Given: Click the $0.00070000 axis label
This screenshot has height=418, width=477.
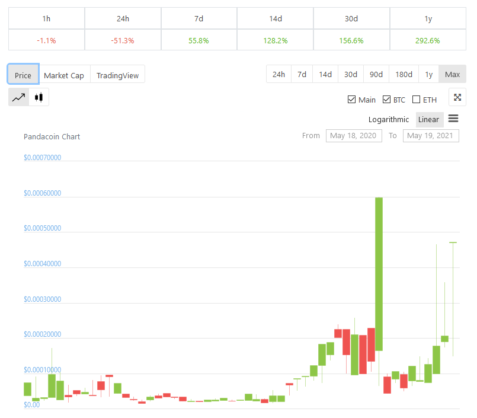Looking at the screenshot, I should pyautogui.click(x=42, y=157).
